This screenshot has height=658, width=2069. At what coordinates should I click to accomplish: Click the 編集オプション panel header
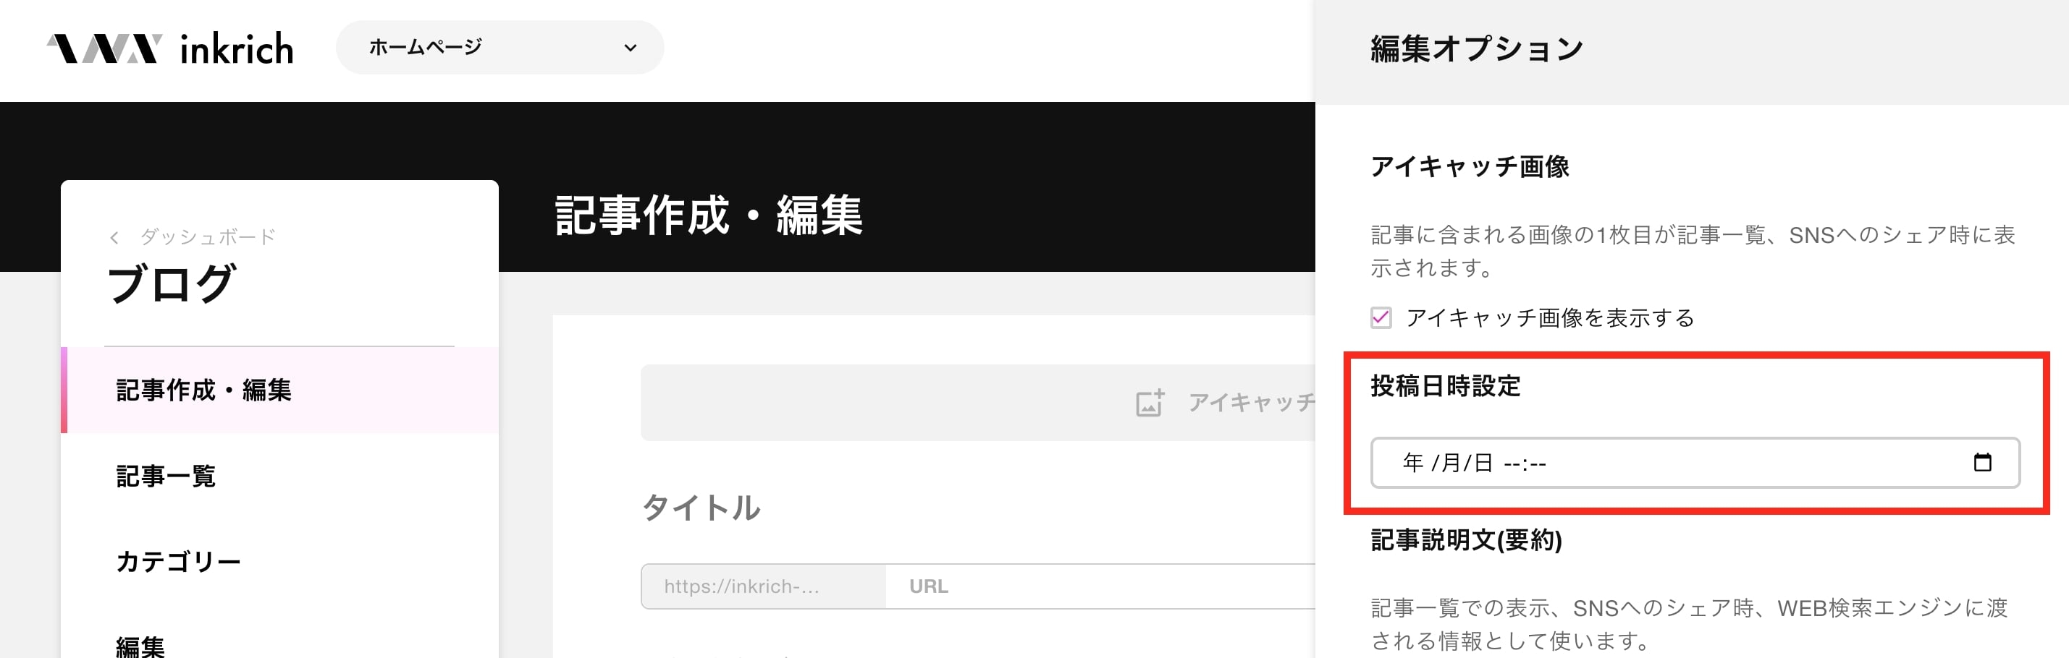[x=1692, y=51]
